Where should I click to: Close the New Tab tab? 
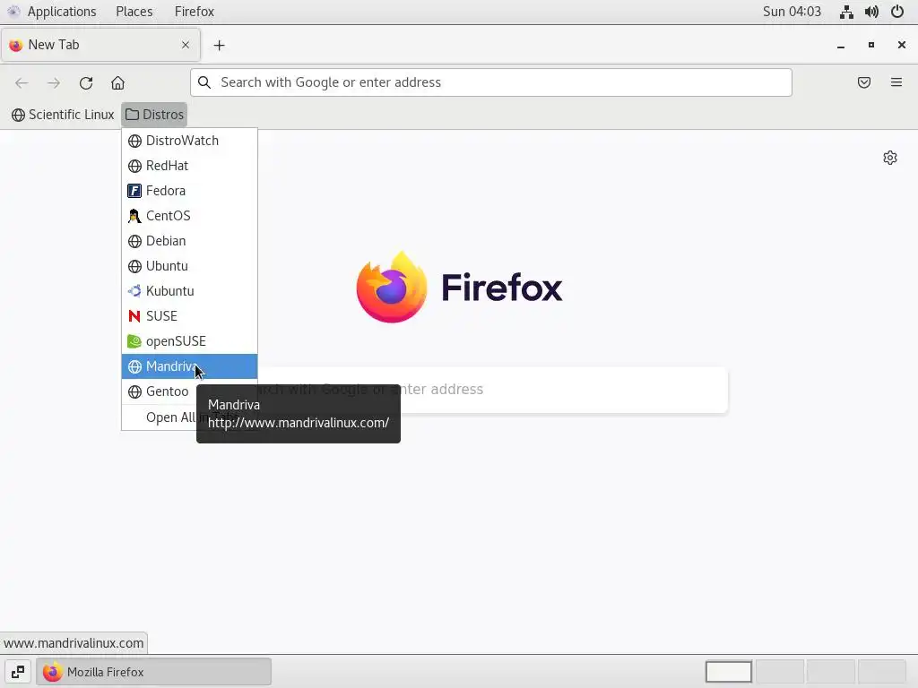(186, 45)
